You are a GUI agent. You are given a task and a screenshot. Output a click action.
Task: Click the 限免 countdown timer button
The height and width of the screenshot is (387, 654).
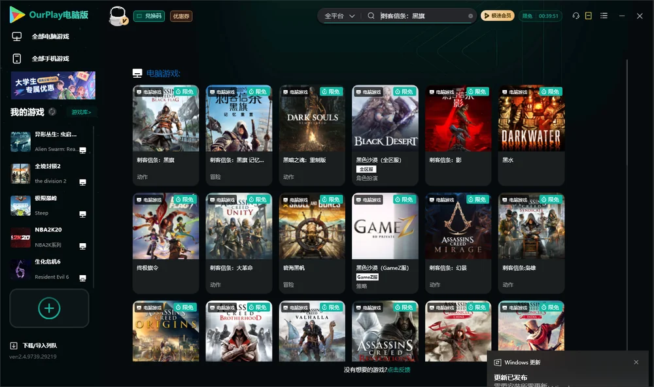[540, 16]
